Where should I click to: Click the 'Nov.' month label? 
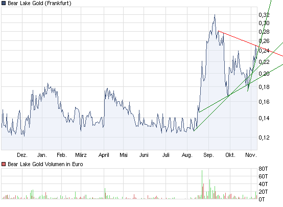click(x=251, y=155)
